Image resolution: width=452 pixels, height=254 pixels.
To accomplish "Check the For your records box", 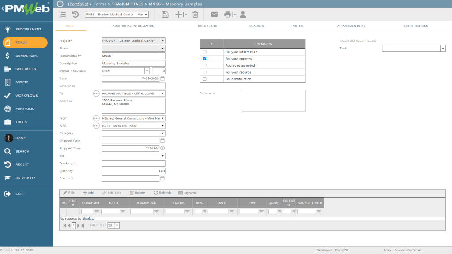I will (x=205, y=72).
